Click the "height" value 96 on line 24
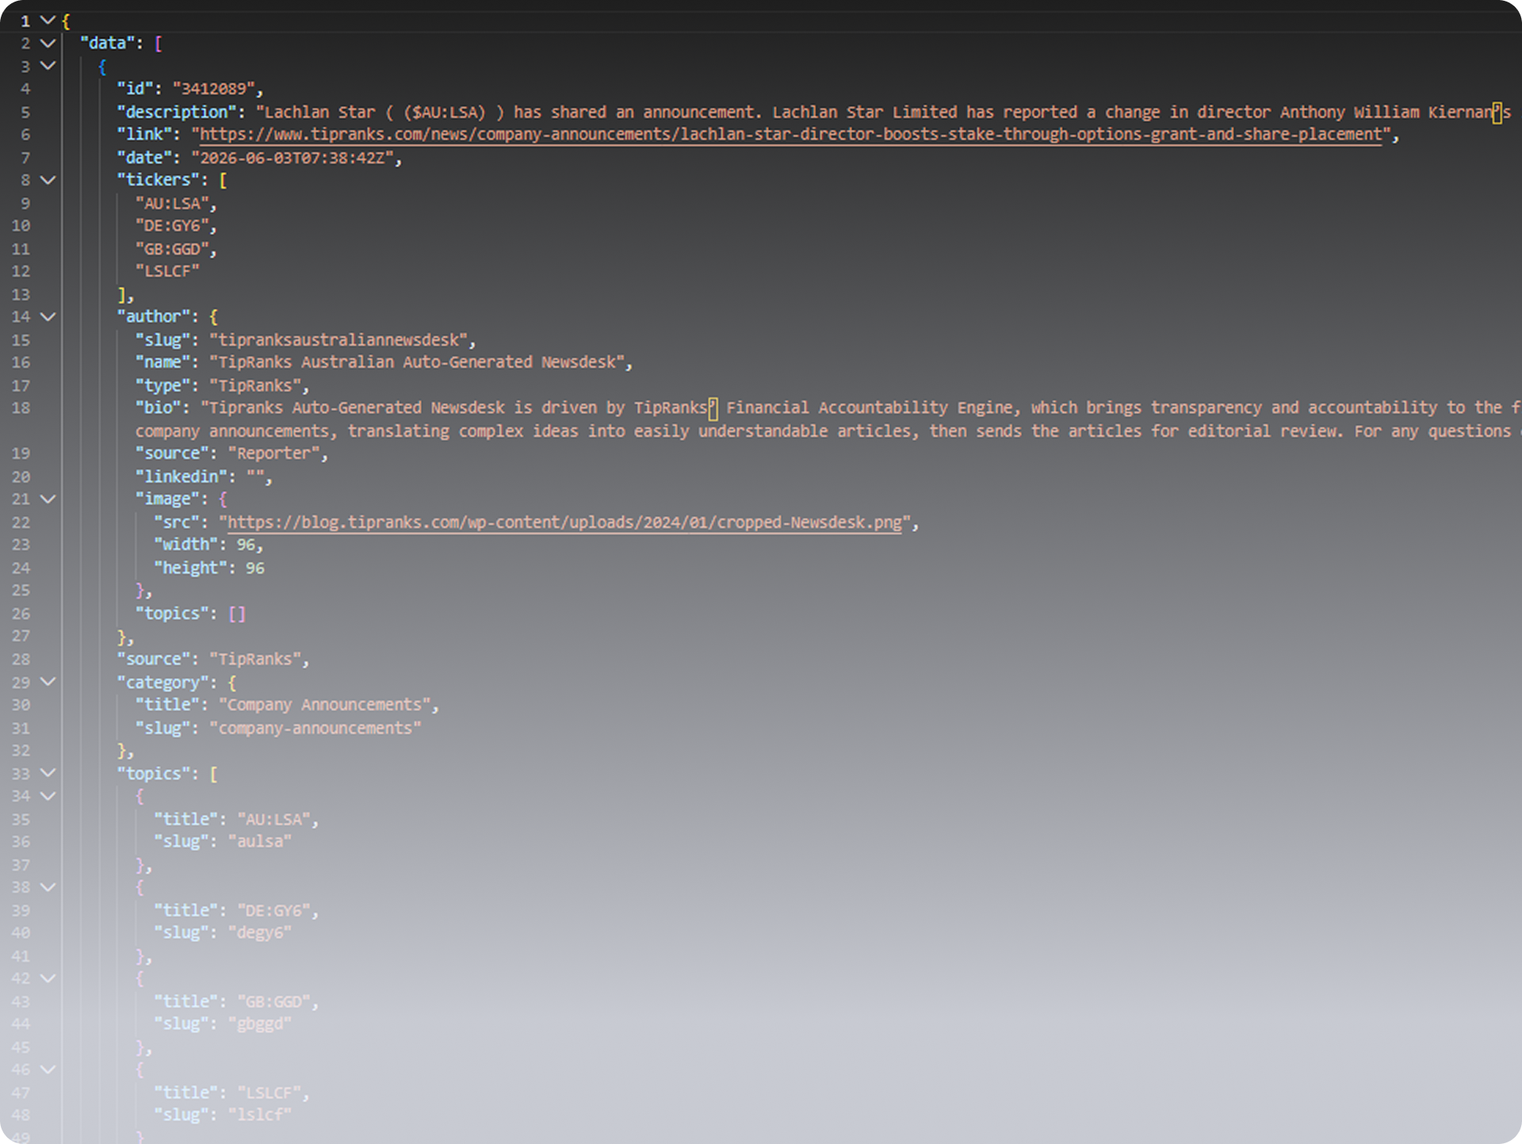 pos(254,568)
